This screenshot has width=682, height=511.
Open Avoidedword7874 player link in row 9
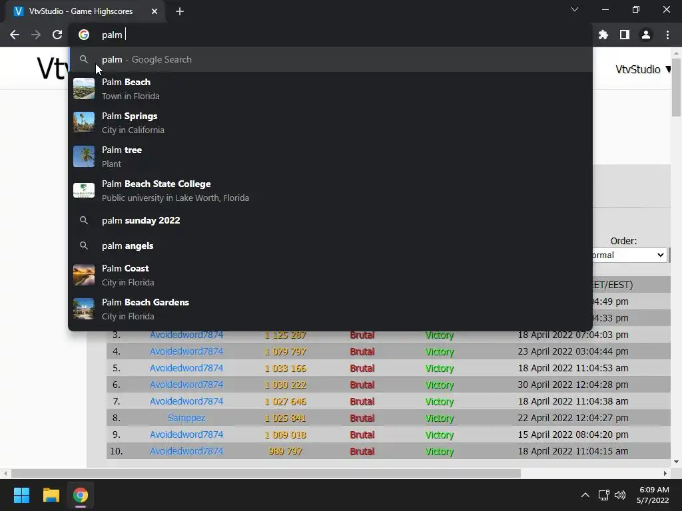186,434
